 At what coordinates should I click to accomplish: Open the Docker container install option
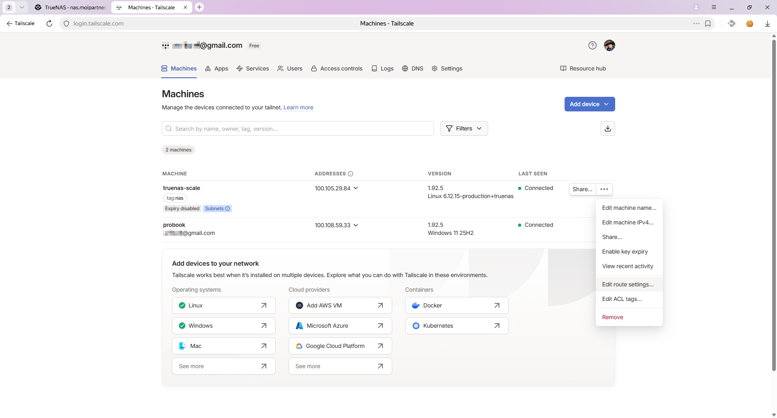(x=456, y=305)
